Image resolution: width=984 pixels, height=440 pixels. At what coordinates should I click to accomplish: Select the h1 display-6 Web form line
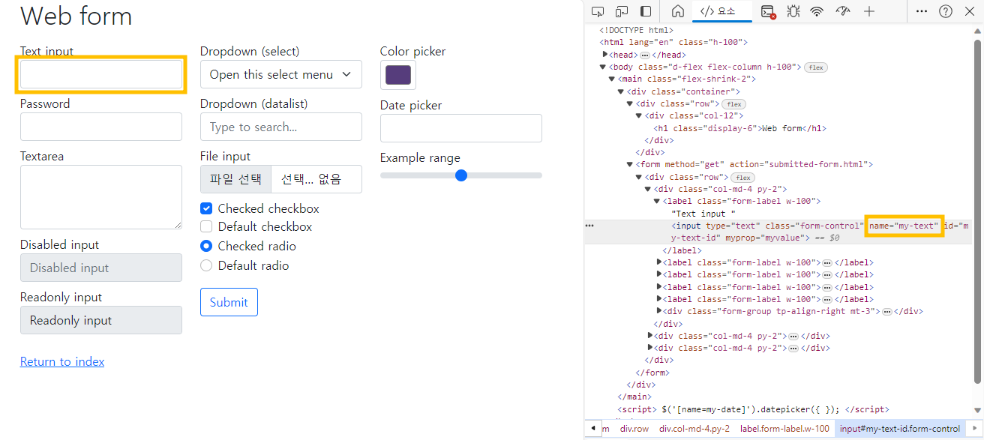click(739, 128)
